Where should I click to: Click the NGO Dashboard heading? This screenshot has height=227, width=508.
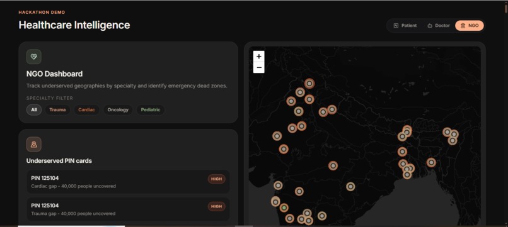54,74
